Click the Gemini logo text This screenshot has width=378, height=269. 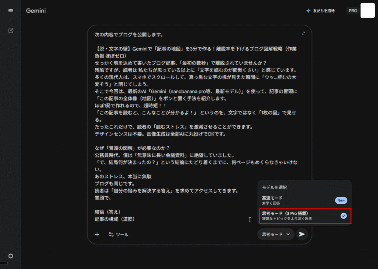36,11
